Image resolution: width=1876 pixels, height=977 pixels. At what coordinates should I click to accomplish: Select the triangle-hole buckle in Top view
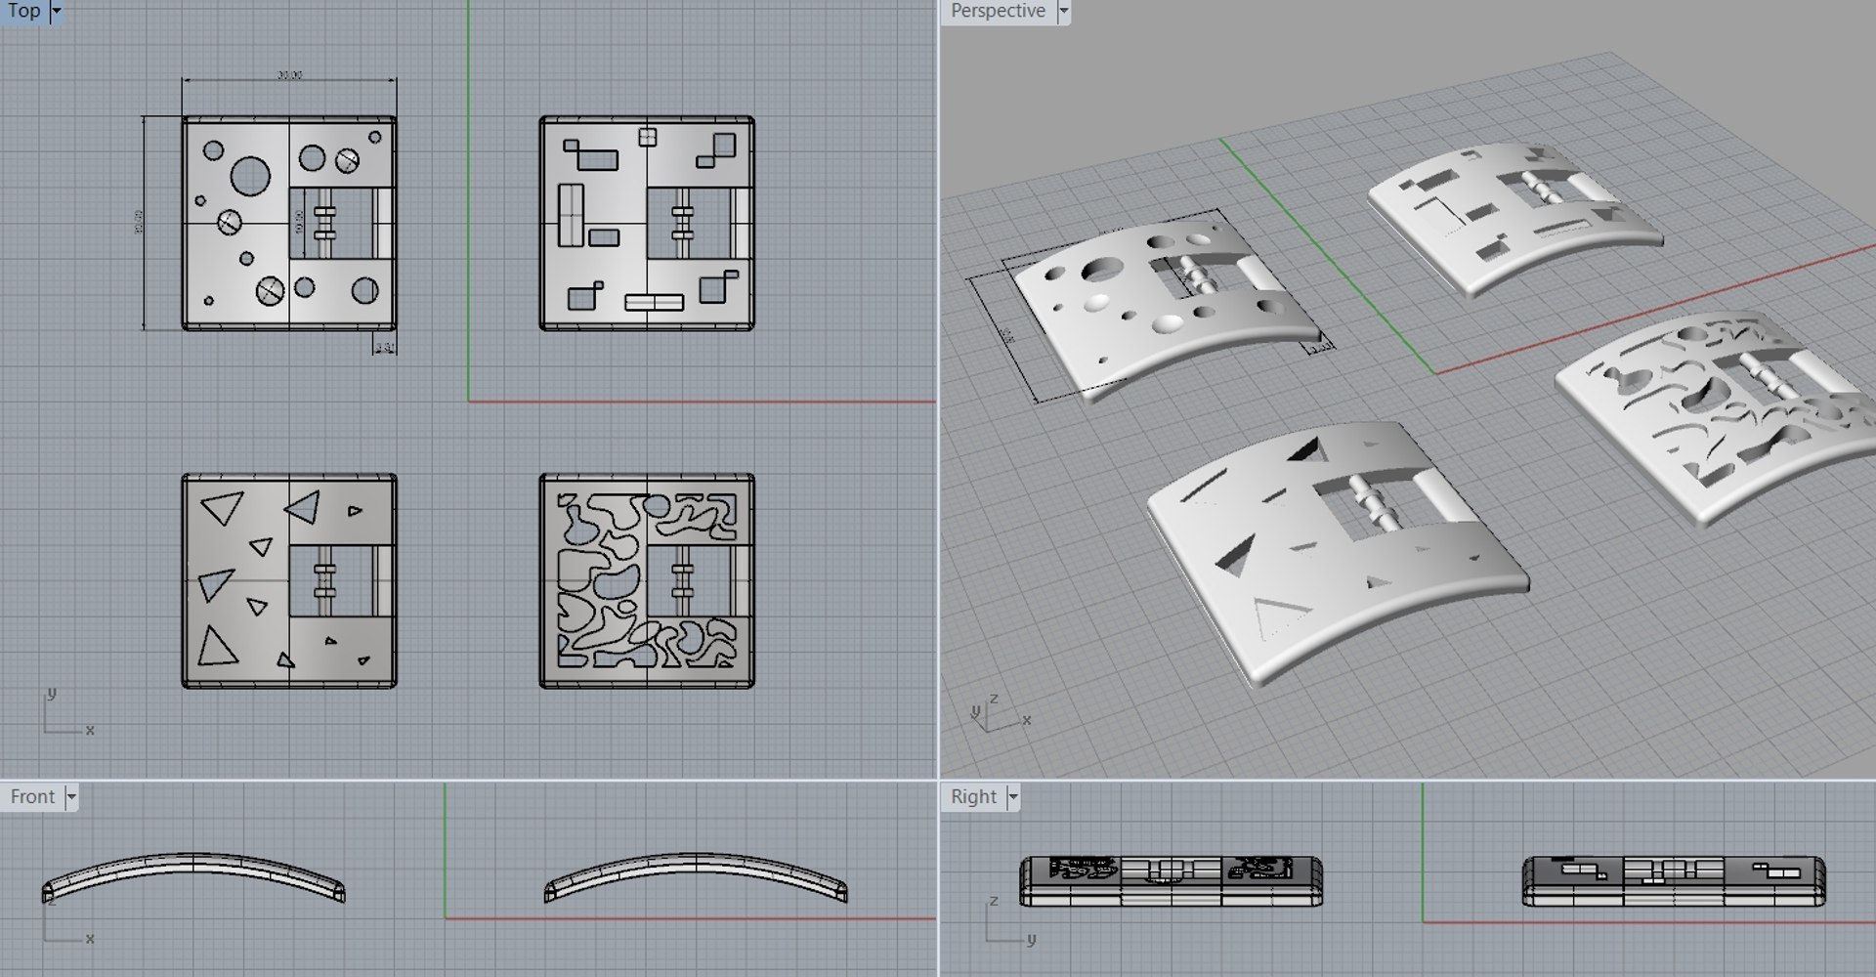pyautogui.click(x=289, y=581)
